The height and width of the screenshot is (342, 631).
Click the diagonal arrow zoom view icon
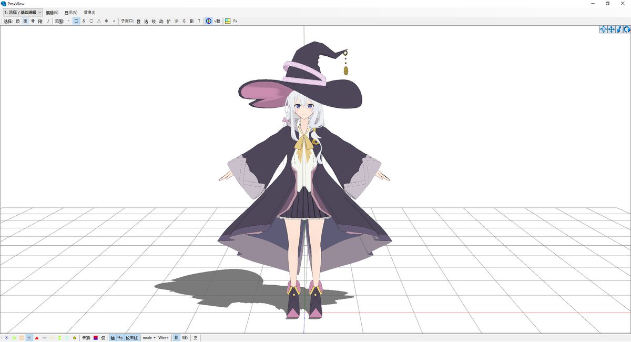pos(619,30)
